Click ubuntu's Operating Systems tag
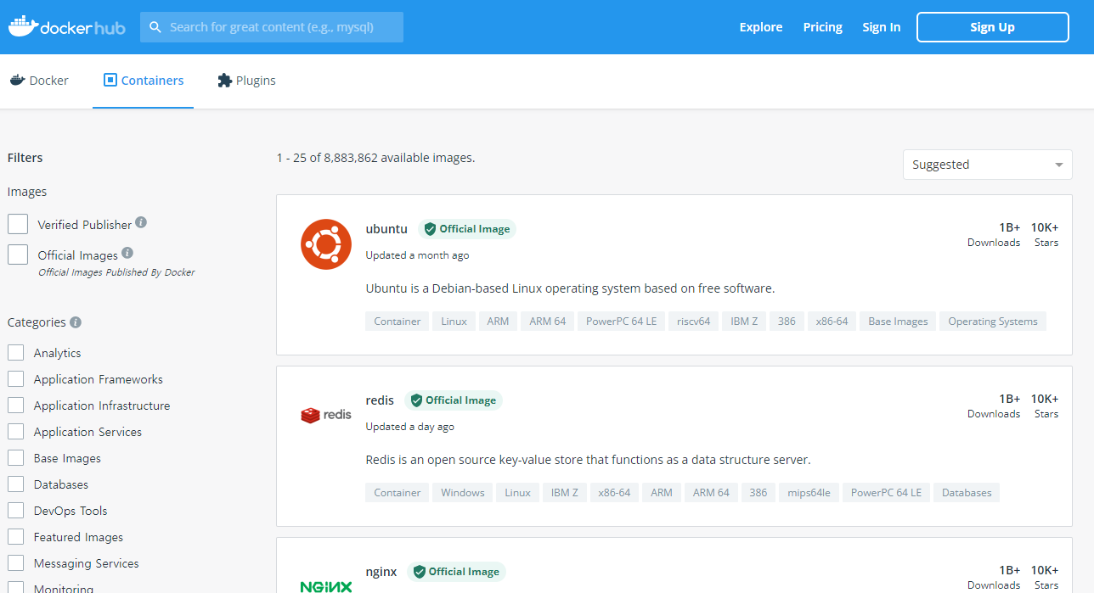 (993, 322)
